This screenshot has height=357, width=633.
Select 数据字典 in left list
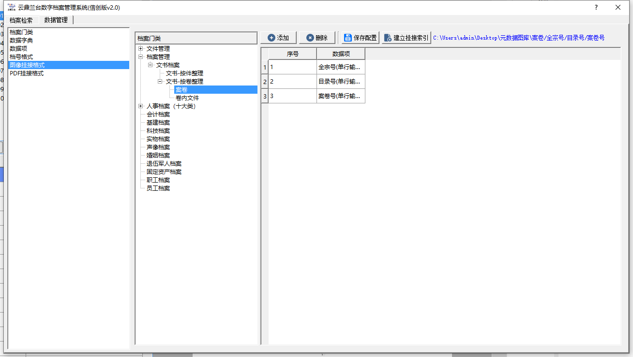[21, 40]
